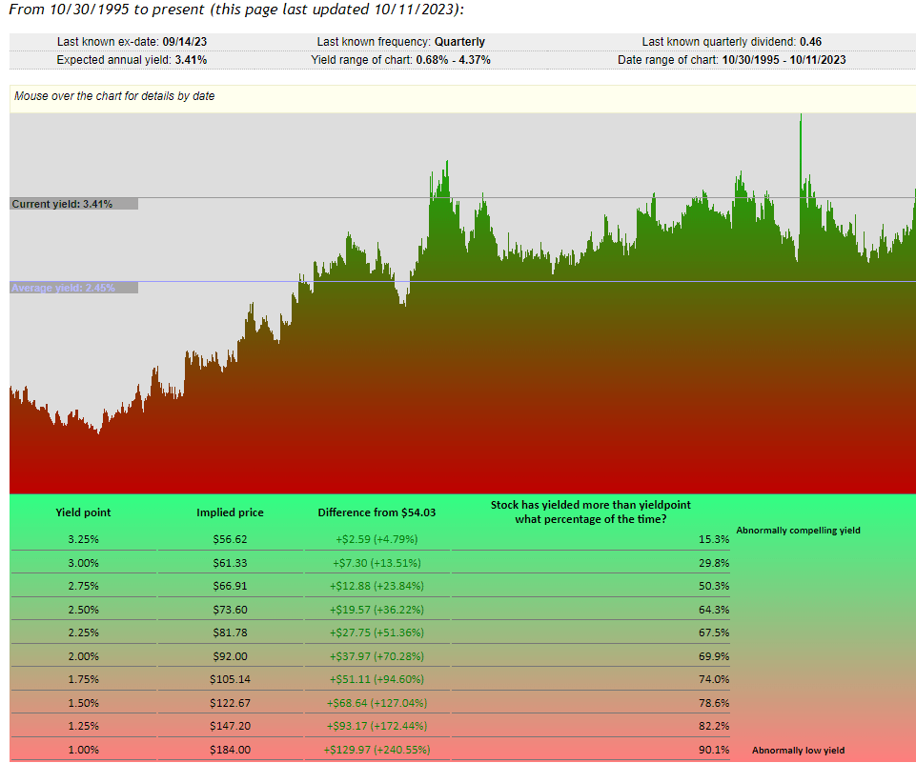Click the 2.50% yield point cell
Image resolution: width=916 pixels, height=763 pixels.
pyautogui.click(x=84, y=610)
